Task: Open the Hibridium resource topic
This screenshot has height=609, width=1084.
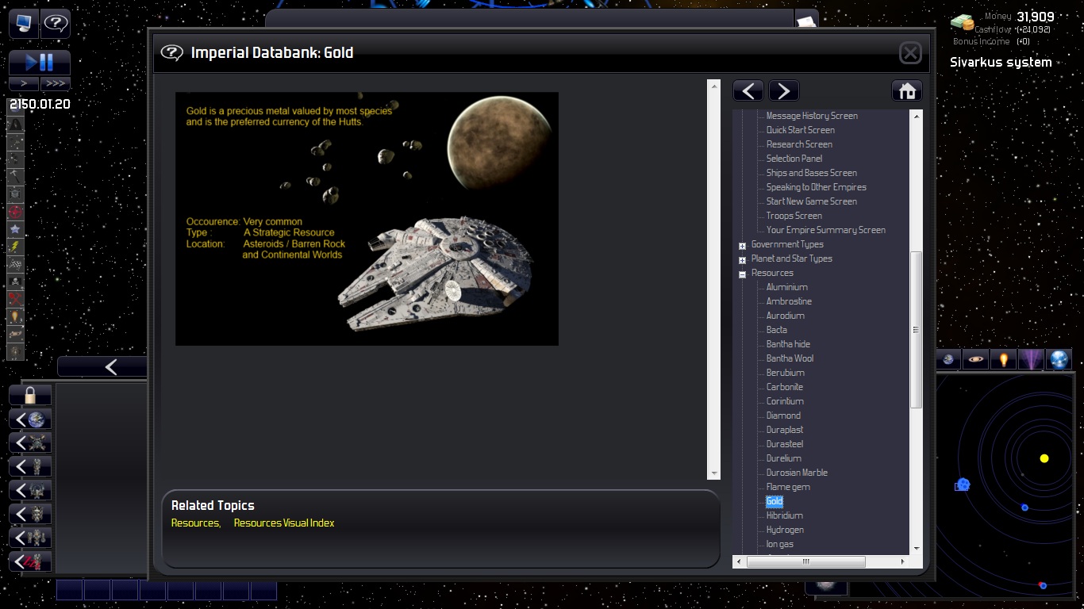Action: (784, 515)
